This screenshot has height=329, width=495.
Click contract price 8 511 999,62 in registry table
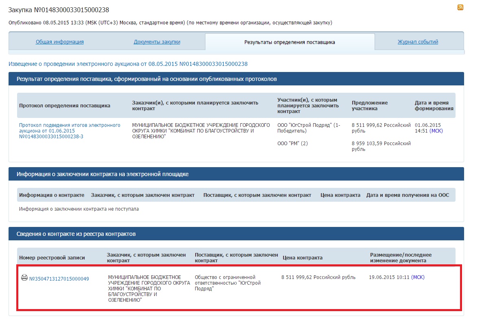pos(318,277)
